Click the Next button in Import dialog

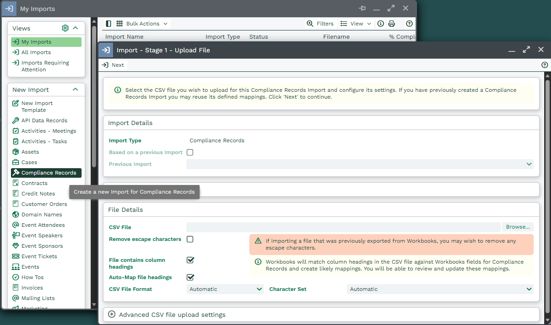113,65
